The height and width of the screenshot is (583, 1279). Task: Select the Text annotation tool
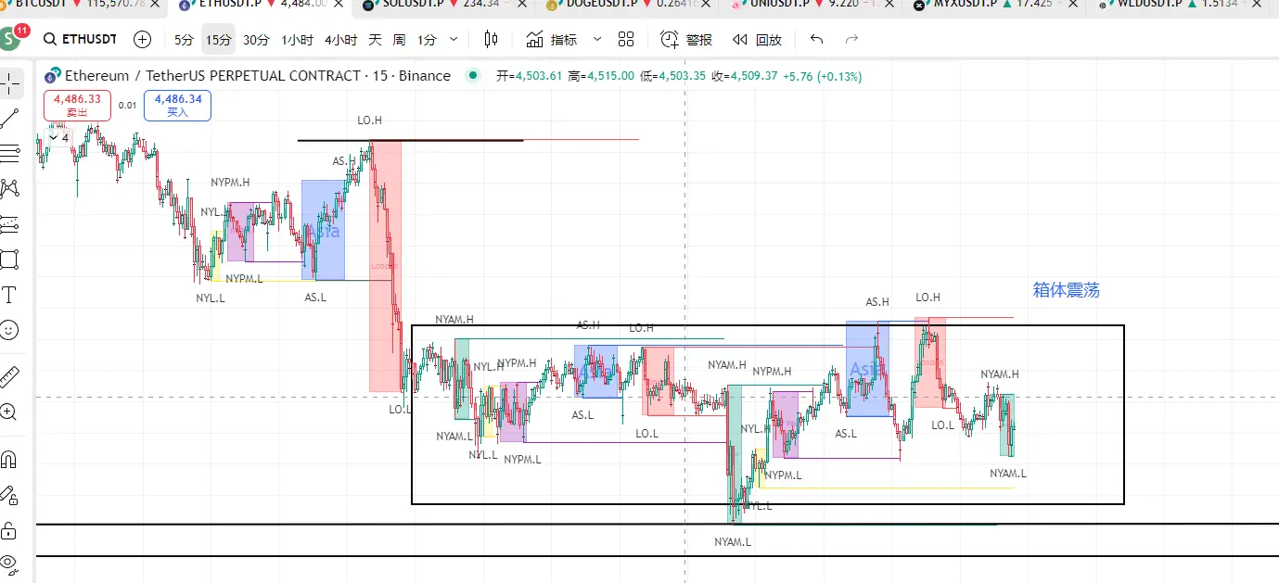coord(10,295)
